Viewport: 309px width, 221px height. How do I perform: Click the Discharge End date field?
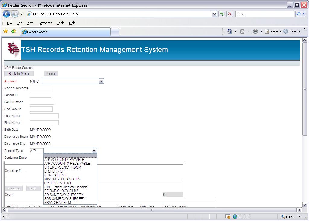[x=40, y=144]
